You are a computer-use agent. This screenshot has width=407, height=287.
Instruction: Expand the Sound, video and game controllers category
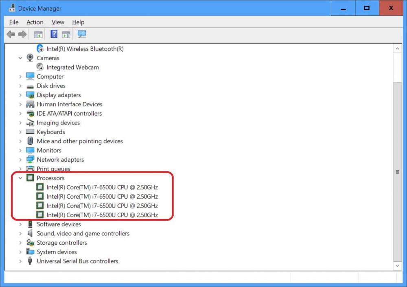[x=20, y=234]
